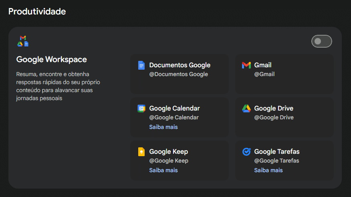Click the Google Workspace combined apps logo
This screenshot has height=197, width=351.
pyautogui.click(x=23, y=41)
